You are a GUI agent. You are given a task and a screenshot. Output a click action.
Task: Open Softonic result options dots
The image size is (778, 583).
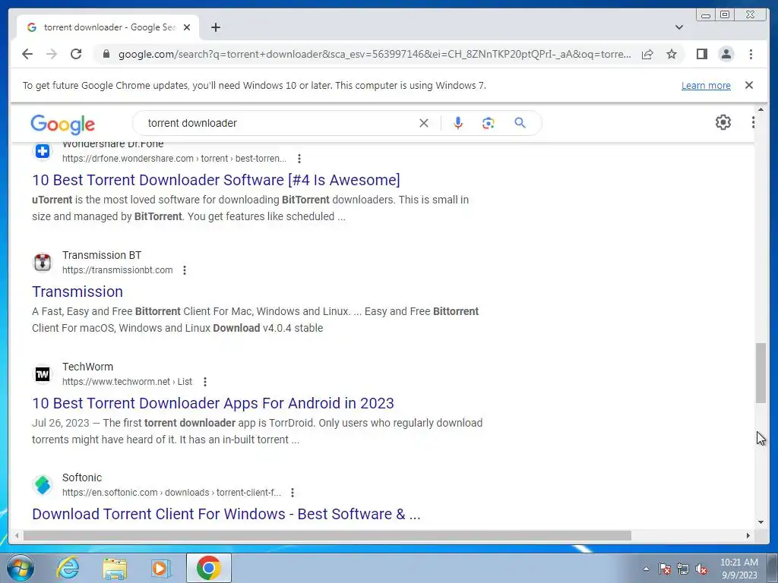[x=293, y=493]
